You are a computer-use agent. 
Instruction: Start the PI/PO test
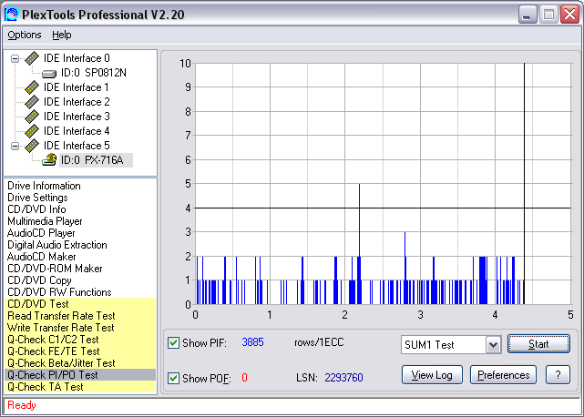click(x=538, y=344)
